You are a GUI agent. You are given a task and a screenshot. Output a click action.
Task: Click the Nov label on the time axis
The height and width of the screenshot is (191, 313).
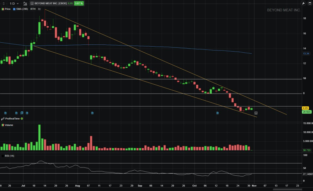point(254,186)
